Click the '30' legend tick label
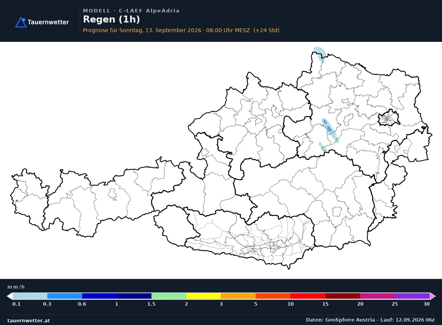442x325 pixels. pyautogui.click(x=427, y=304)
